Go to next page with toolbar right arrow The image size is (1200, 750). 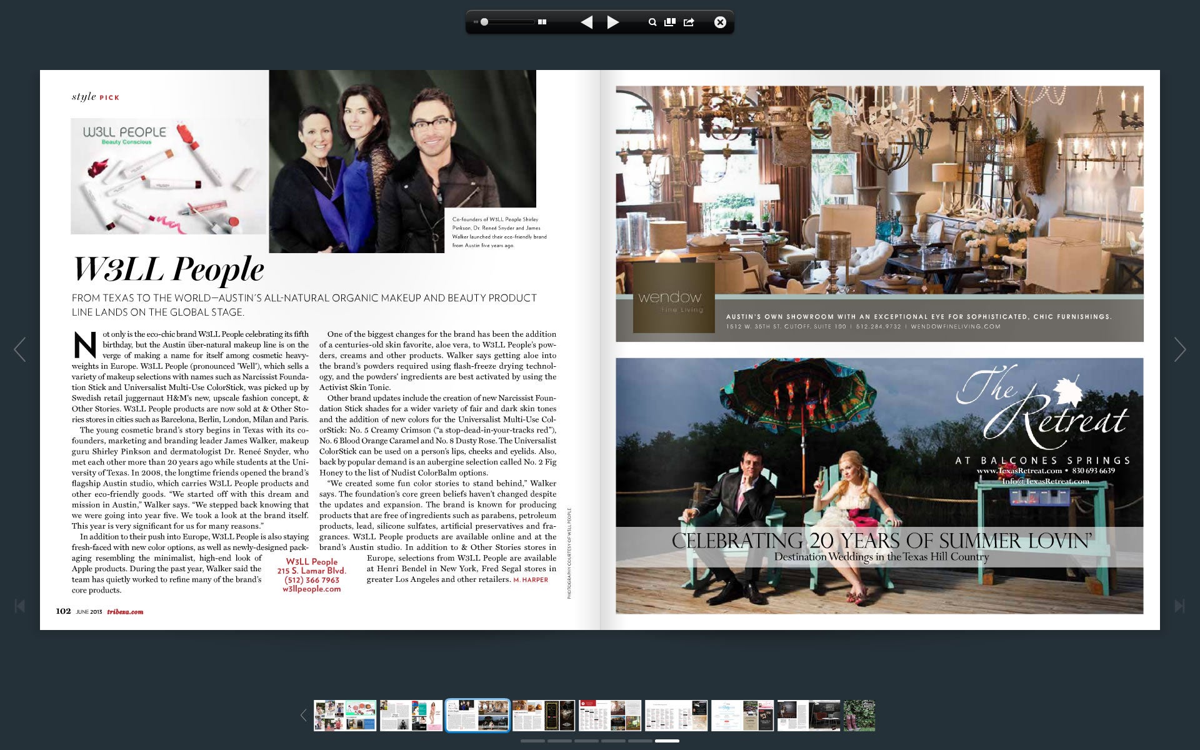coord(613,22)
